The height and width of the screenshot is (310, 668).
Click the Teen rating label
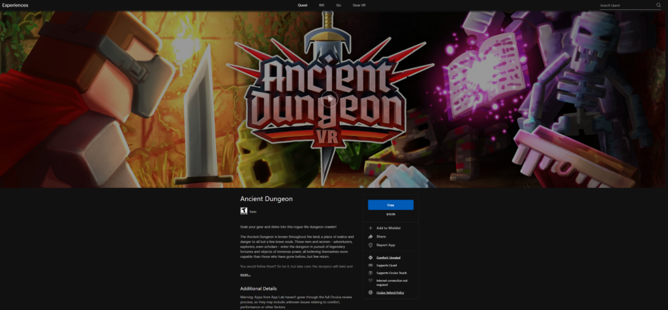click(252, 211)
